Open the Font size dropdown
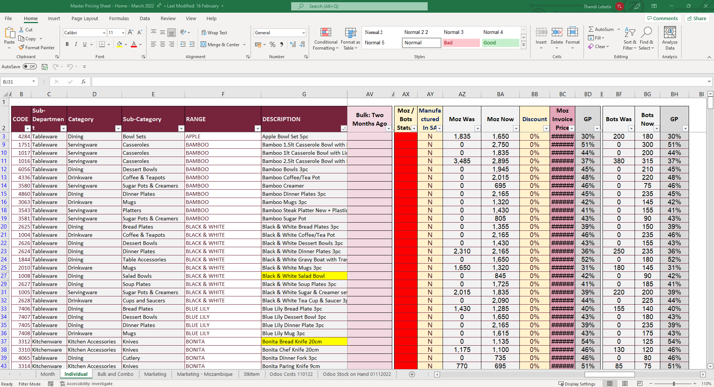Image resolution: width=714 pixels, height=387 pixels. pos(123,33)
